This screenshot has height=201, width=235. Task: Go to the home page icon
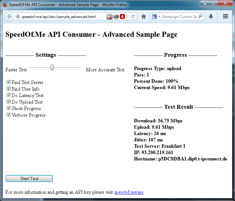pos(144,16)
